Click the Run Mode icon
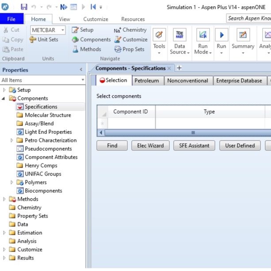This screenshot has width=271, height=271. (x=203, y=35)
